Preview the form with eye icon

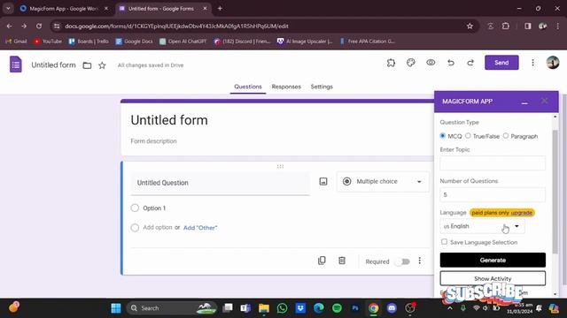[431, 63]
